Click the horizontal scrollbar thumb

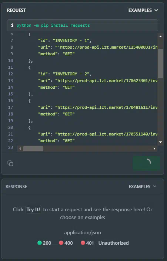(33, 149)
